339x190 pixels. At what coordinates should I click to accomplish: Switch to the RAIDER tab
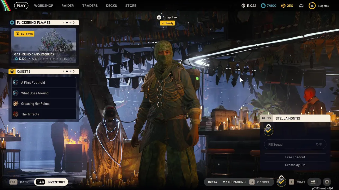[68, 6]
